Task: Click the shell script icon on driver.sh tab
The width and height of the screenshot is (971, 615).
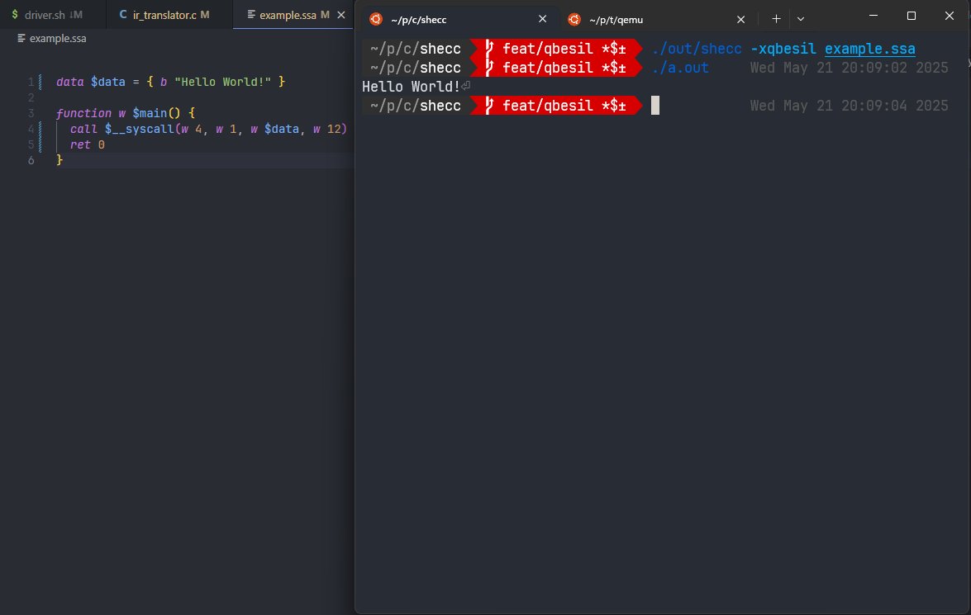Action: coord(15,14)
